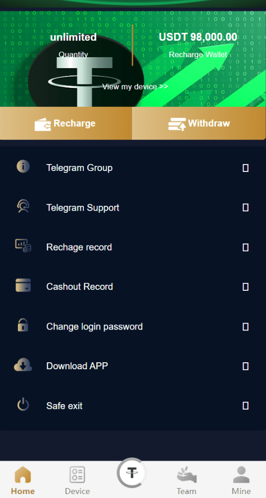
Task: Open the View my device link
Action: click(135, 86)
